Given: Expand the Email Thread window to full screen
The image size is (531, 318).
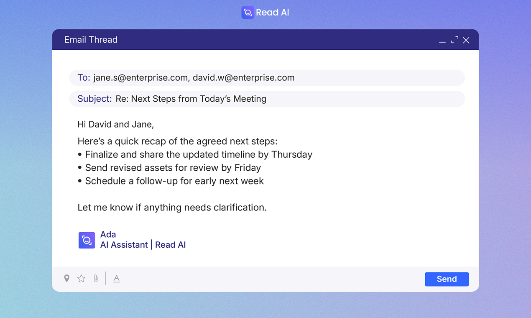Looking at the screenshot, I should (x=454, y=40).
